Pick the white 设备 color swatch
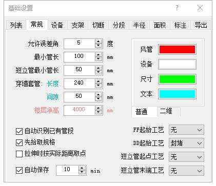216x186 pixels. [x=177, y=65]
